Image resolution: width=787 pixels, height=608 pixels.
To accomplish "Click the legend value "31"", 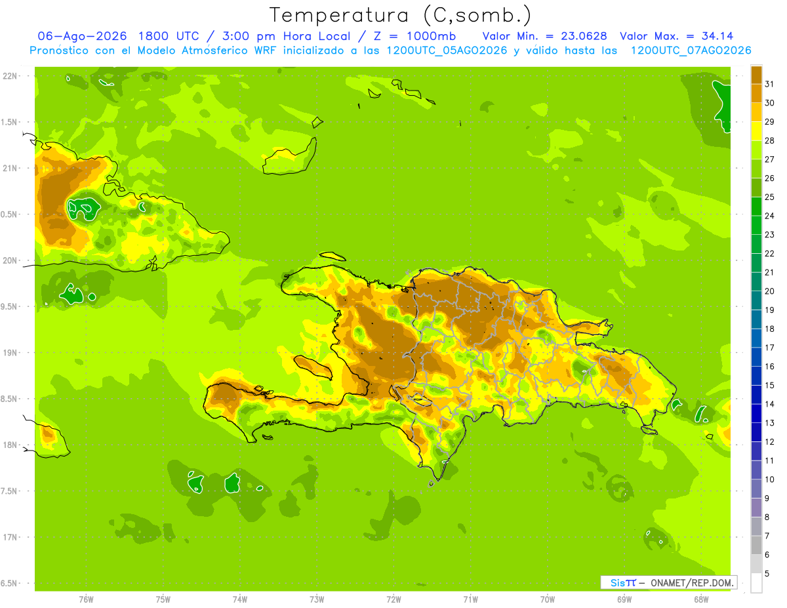I will (770, 84).
